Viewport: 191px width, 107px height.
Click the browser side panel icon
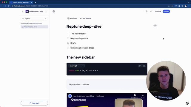pos(182,6)
